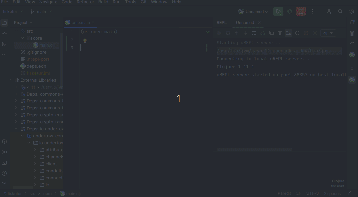Open the clj REPL type dropdown
Viewport: 358px width, 197px height.
328,33
